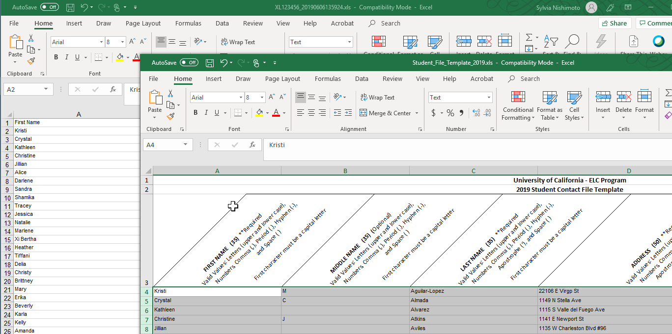Apply Percent Style to the cell
This screenshot has width=672, height=334.
450,112
